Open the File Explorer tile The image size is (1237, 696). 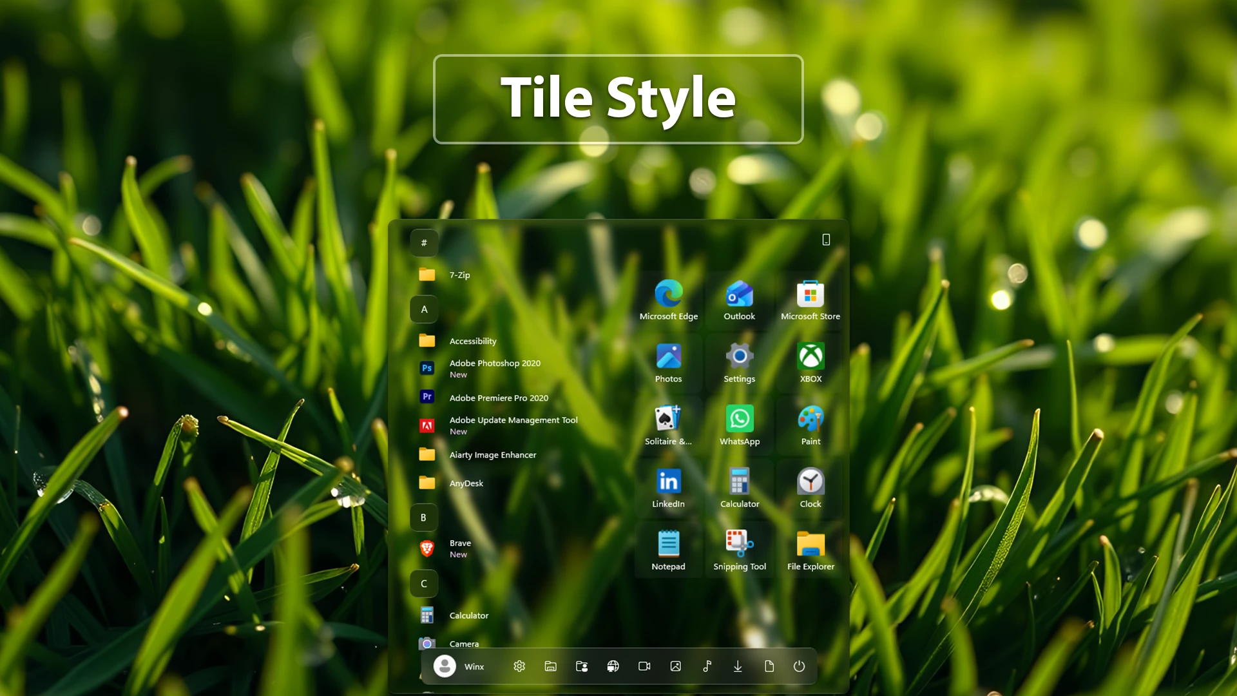[810, 550]
